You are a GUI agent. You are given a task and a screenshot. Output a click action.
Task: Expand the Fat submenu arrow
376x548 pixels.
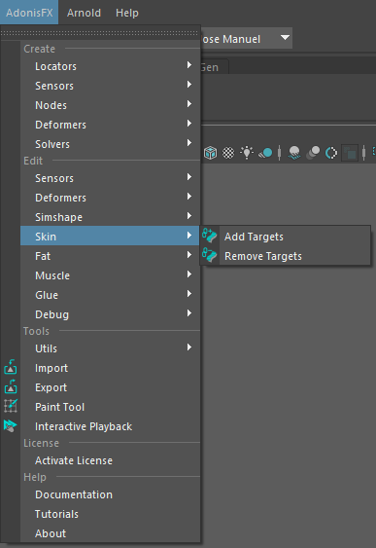[x=189, y=255]
